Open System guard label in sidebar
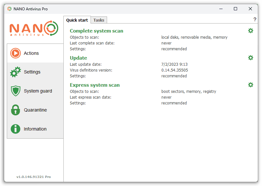Screen dimensions: 262x186 point(38,91)
